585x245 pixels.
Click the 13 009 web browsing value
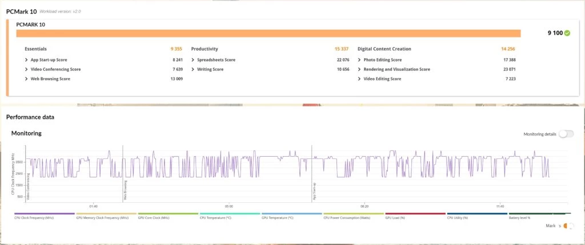177,79
